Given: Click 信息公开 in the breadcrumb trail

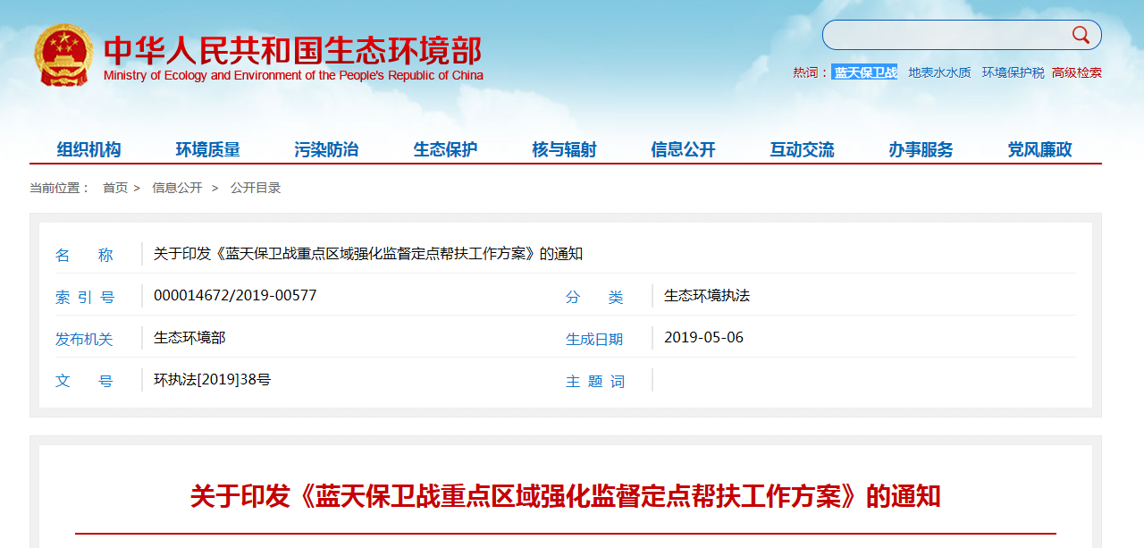Looking at the screenshot, I should (x=177, y=188).
